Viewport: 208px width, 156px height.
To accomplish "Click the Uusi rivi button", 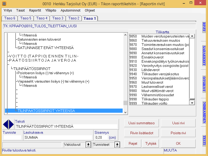I will (x=178, y=123).
